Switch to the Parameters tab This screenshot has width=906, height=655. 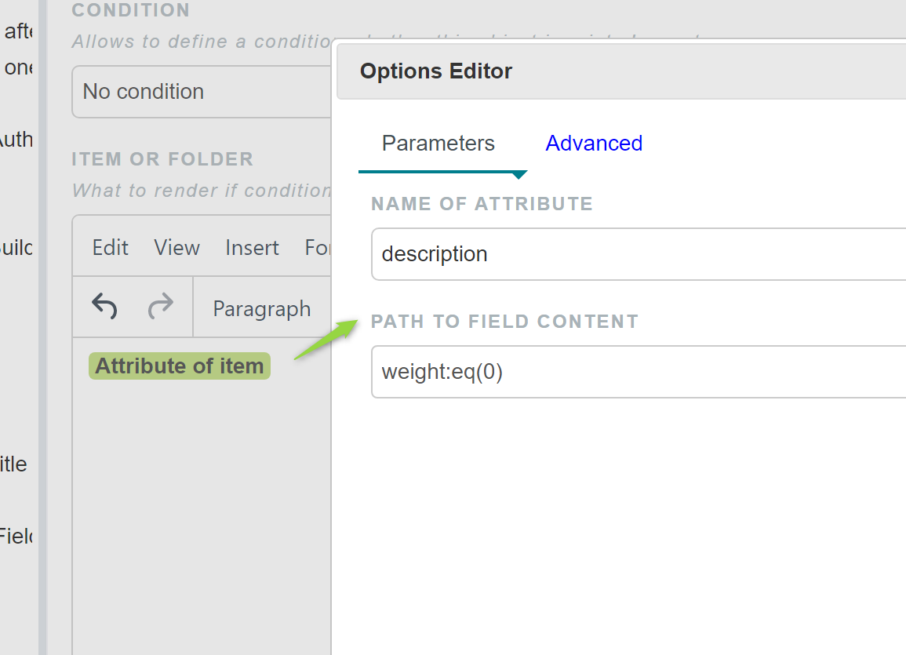click(438, 144)
